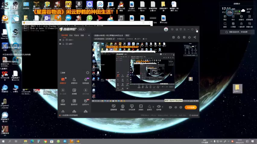Open streaming settings with the gear icon
Viewport: 257px width, 144px height.
181,107
